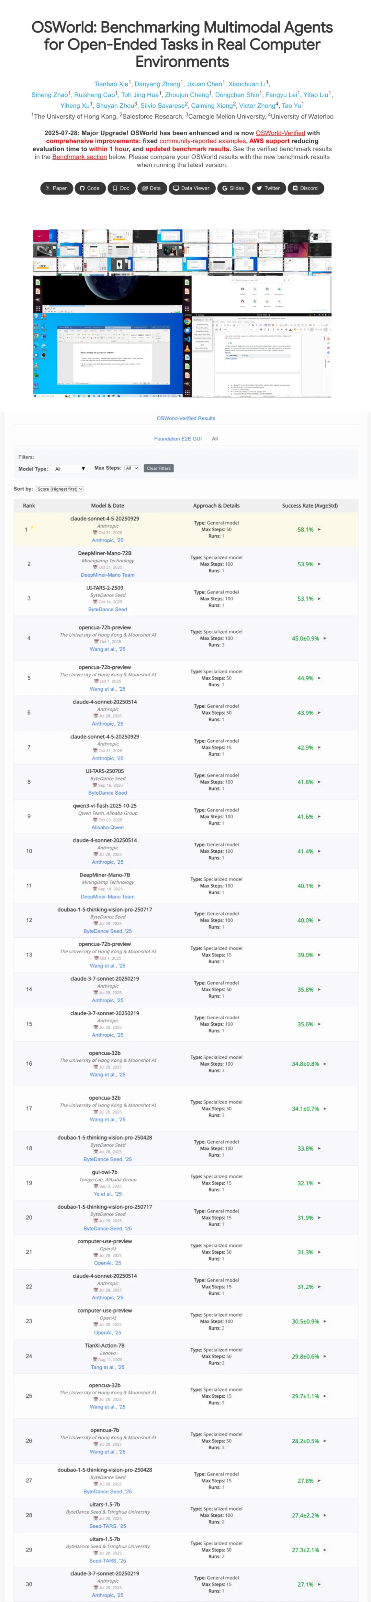Image resolution: width=371 pixels, height=1602 pixels.
Task: Follow the red OSWorld-Verified link
Action: pos(280,132)
